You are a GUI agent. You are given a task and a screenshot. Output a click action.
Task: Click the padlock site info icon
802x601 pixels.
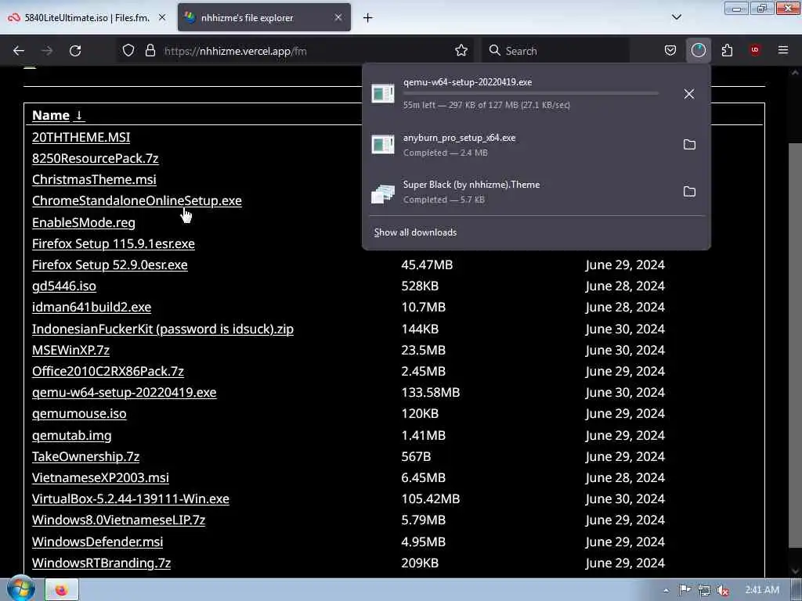(x=150, y=50)
